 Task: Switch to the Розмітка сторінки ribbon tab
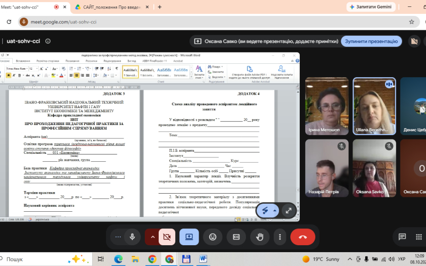coord(48,61)
